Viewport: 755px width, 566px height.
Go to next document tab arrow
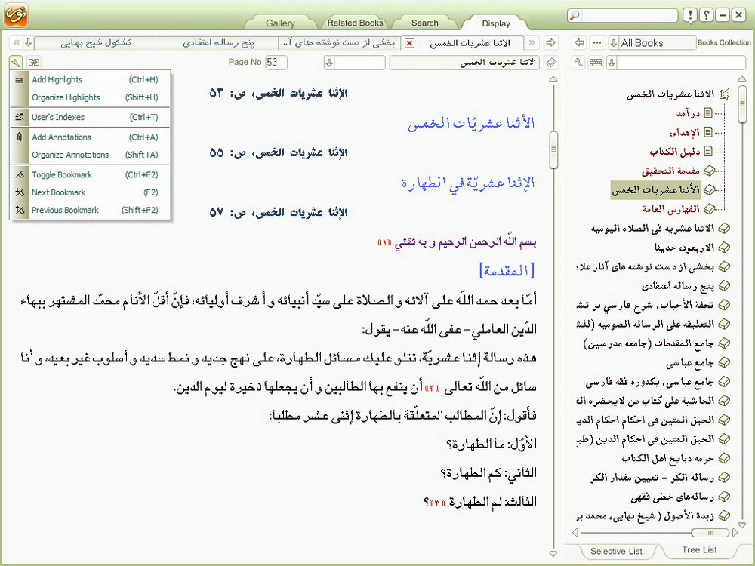pyautogui.click(x=532, y=43)
